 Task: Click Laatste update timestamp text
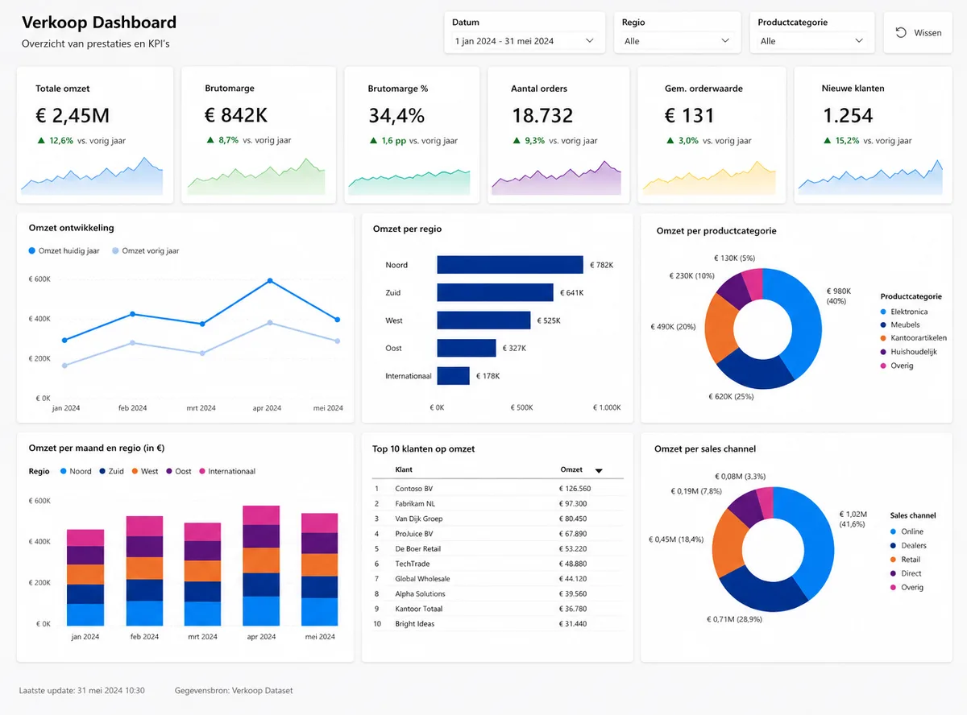click(81, 691)
